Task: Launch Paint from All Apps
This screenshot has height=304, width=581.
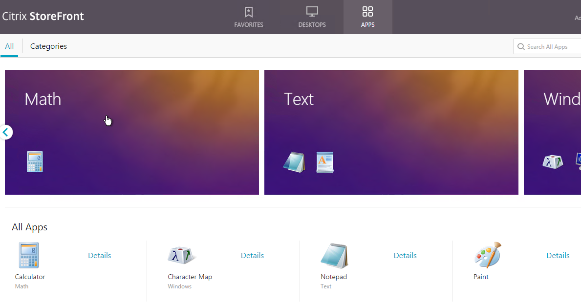Action: point(488,255)
